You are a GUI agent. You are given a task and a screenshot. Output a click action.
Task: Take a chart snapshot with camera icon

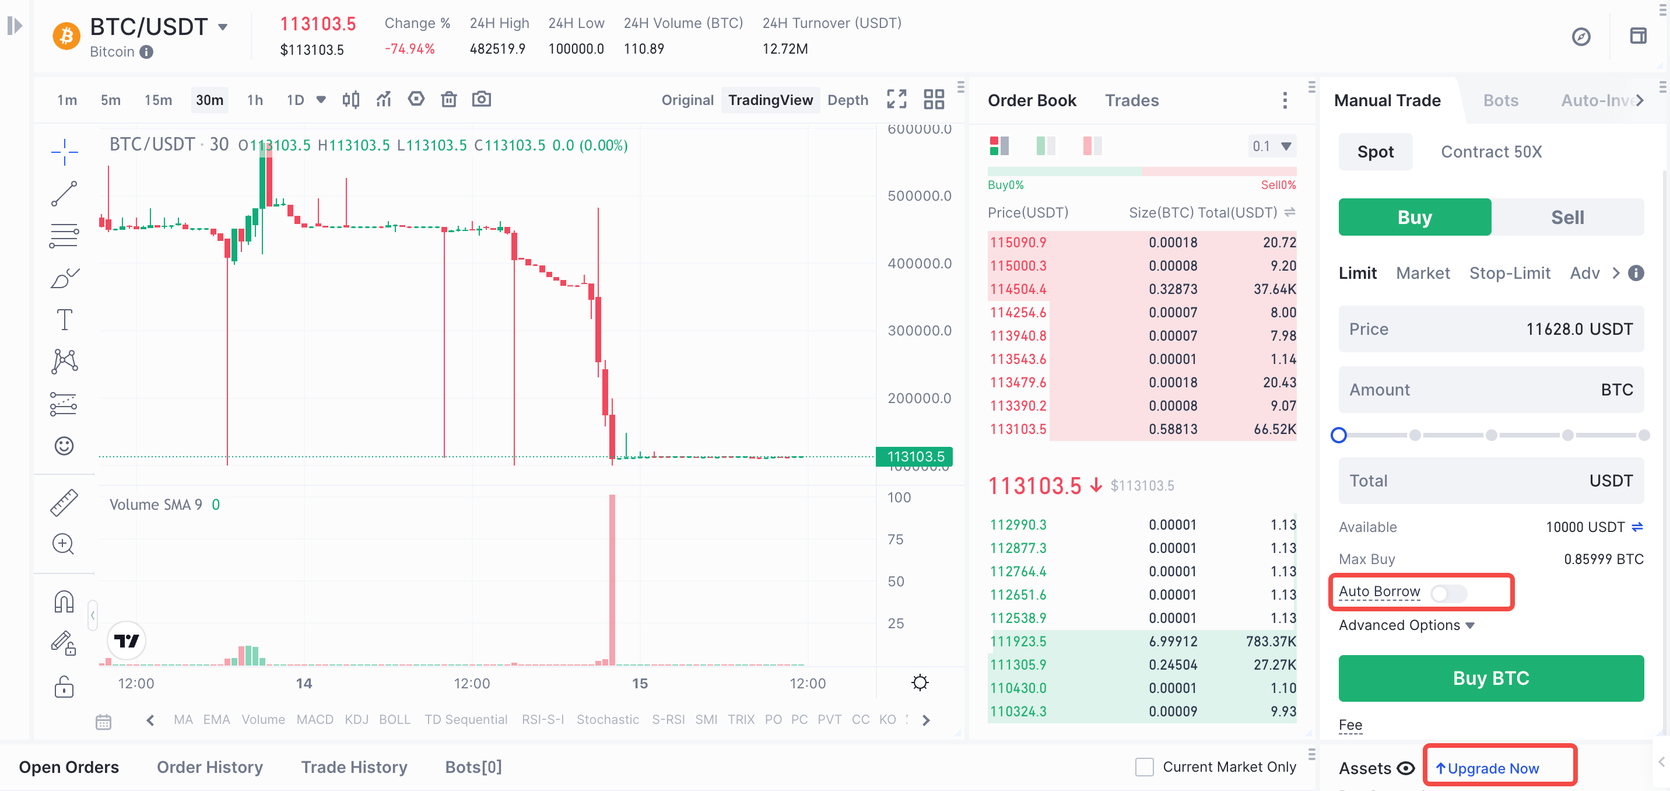481,99
